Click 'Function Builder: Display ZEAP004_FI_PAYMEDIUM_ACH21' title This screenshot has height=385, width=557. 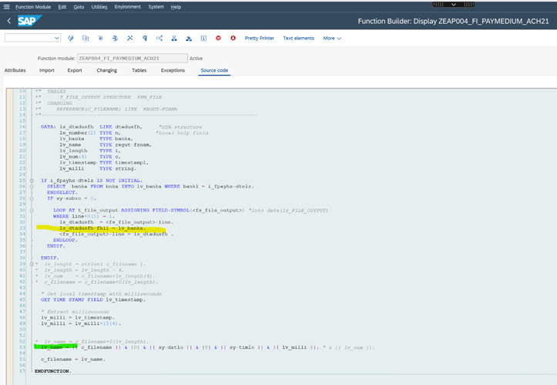[x=453, y=22]
